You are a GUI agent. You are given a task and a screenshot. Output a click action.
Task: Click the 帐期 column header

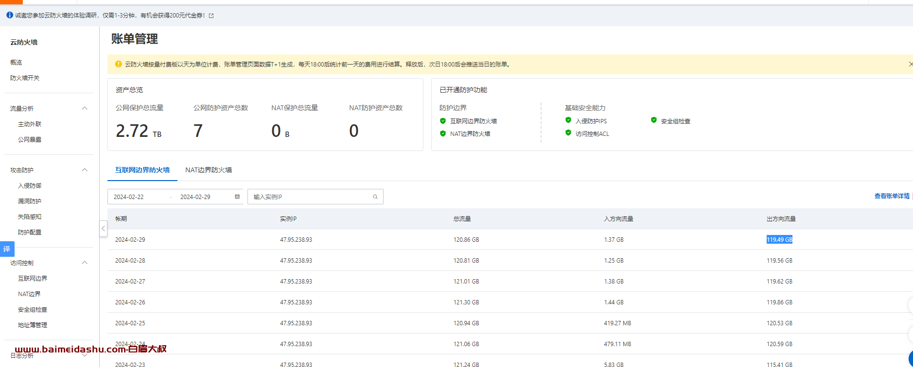(x=121, y=219)
